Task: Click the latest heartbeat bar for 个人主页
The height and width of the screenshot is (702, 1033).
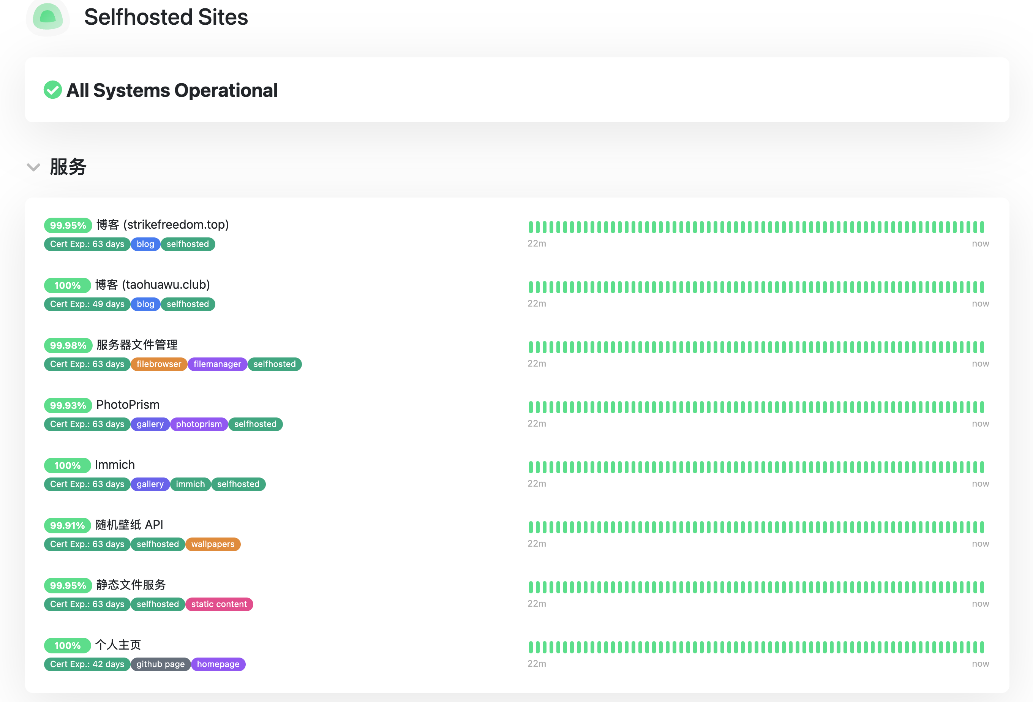Action: (x=982, y=647)
